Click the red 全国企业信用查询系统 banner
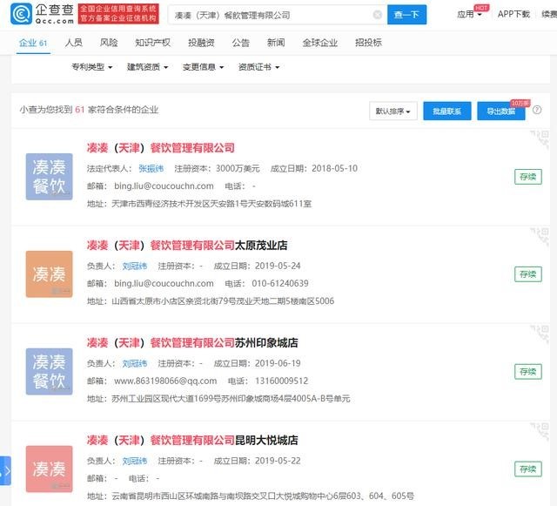 click(118, 14)
